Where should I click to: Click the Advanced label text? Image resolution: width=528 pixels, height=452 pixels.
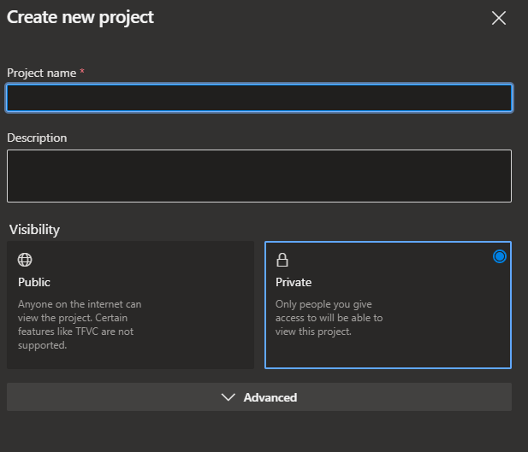coord(270,397)
